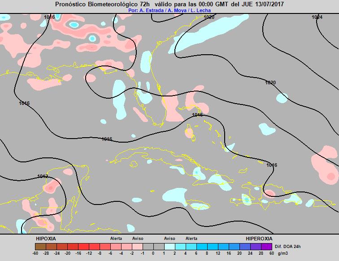Choose the blue swatch between 6 and 8
Viewport: 339px width, 261px height.
coord(202,247)
